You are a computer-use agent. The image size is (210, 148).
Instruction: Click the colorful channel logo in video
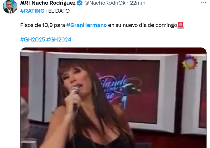point(190,62)
